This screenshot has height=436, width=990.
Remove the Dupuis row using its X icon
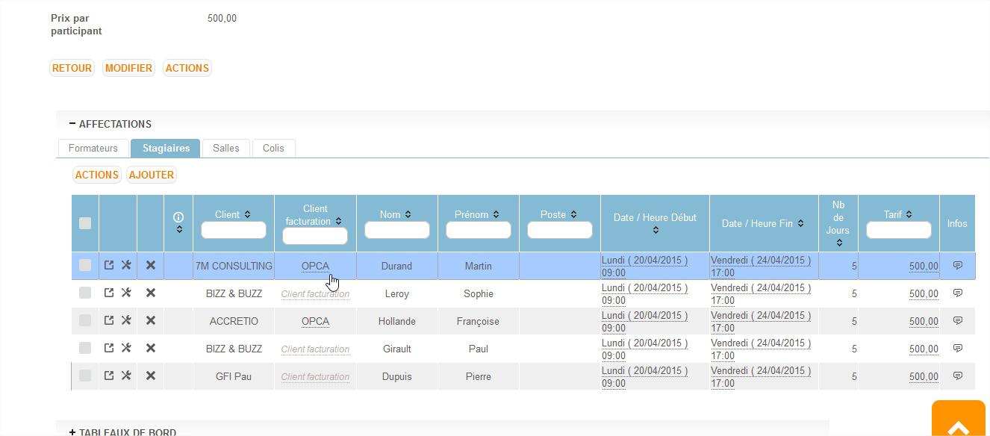click(x=150, y=376)
